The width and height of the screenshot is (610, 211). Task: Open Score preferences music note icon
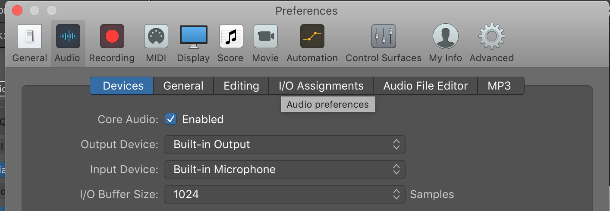(x=231, y=36)
